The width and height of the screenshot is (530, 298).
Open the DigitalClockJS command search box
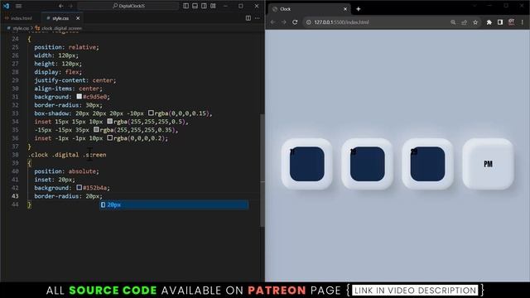[x=128, y=6]
